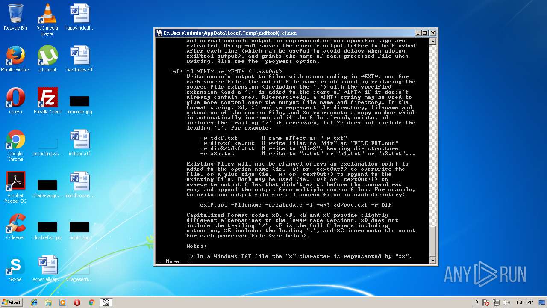Image resolution: width=547 pixels, height=308 pixels.
Task: Maximize the exiftool console window
Action: (425, 33)
